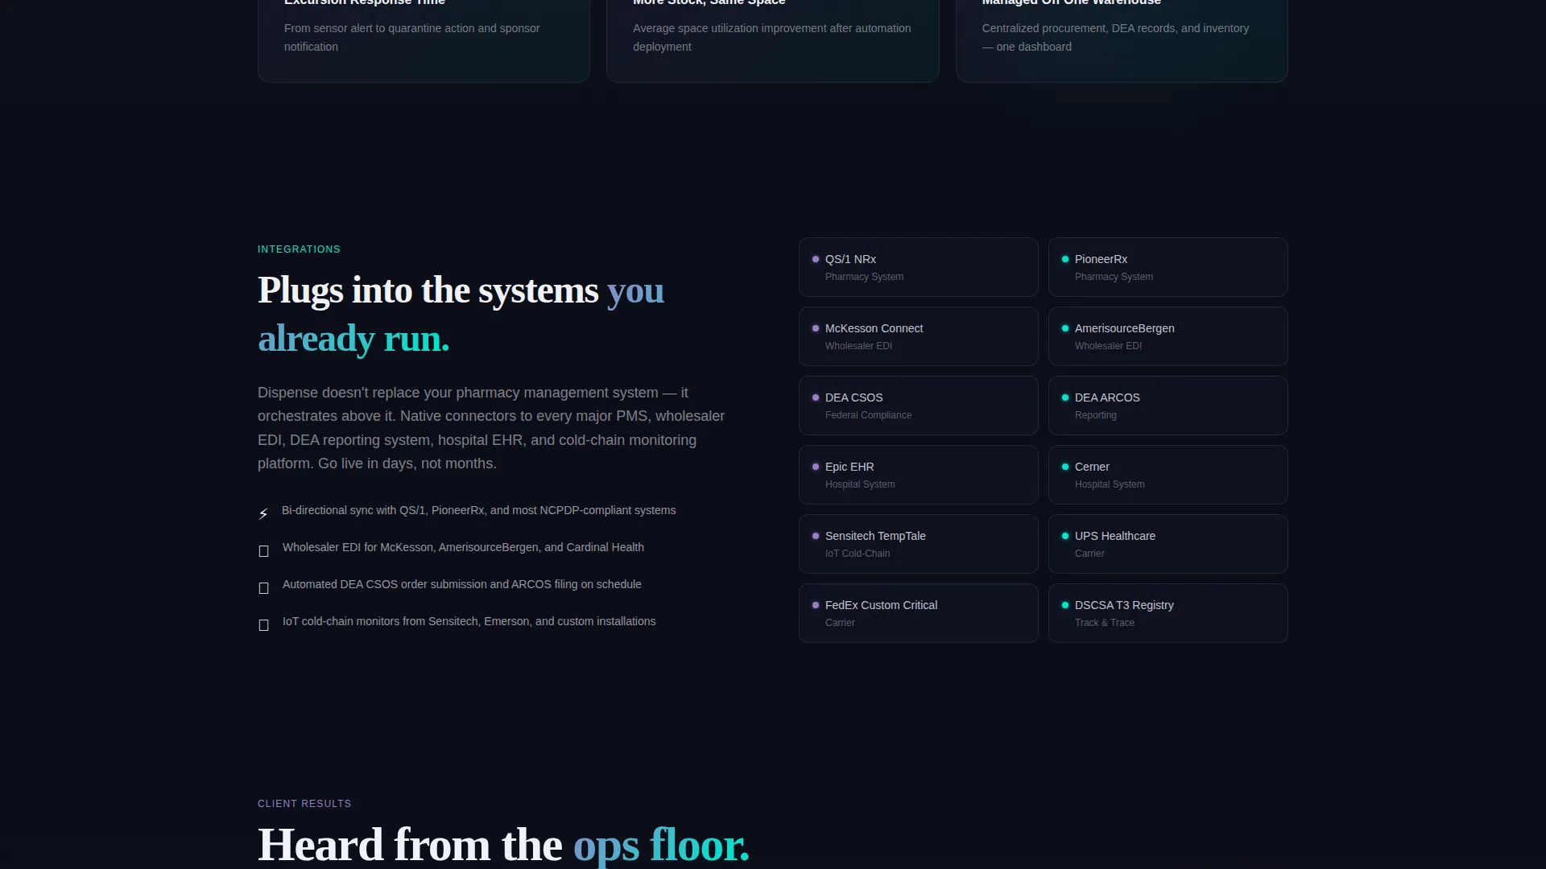The width and height of the screenshot is (1546, 869).
Task: Click 'Average space utilization improvement' description
Action: click(x=771, y=37)
